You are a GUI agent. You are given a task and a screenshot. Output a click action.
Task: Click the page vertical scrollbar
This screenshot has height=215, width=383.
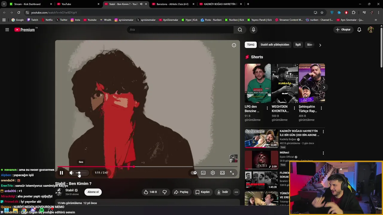pos(381,47)
